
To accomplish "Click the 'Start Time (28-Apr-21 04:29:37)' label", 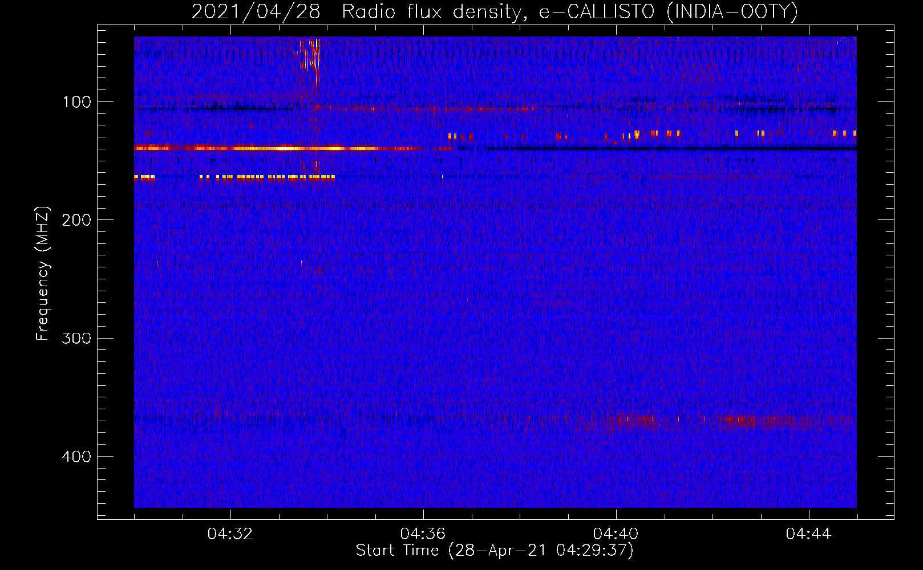I will click(495, 551).
